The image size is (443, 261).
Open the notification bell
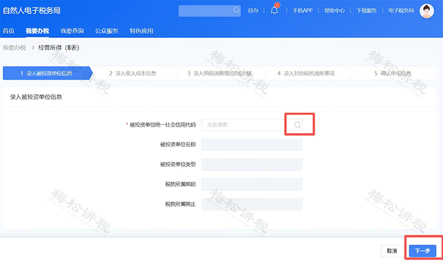tap(274, 11)
